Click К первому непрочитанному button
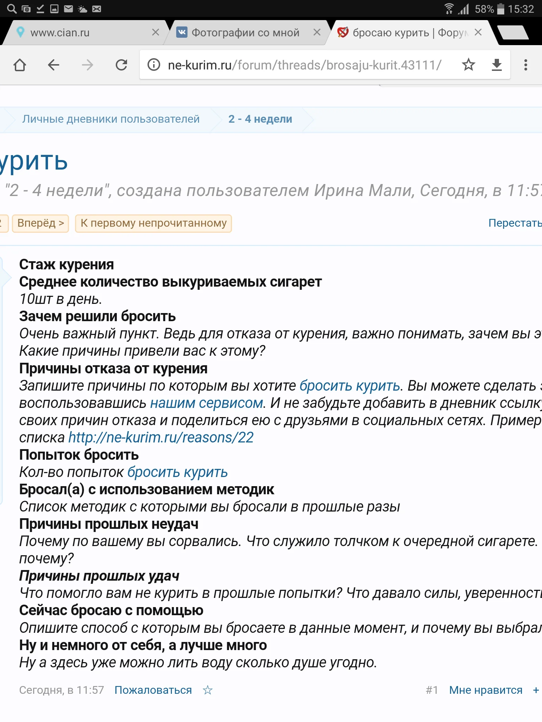This screenshot has width=542, height=722. (x=153, y=223)
